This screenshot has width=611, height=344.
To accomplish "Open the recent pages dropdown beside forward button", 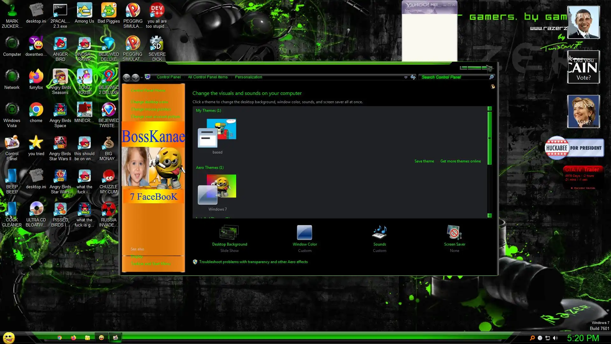I will (142, 78).
